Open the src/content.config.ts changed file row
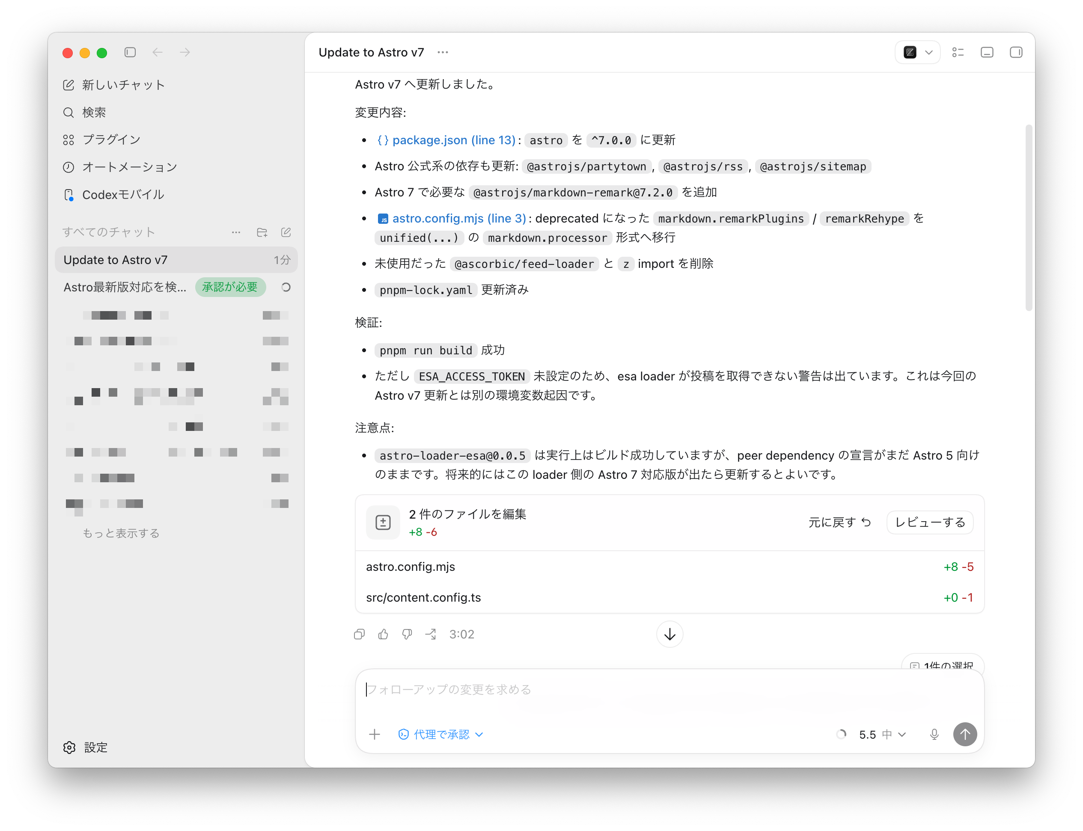 coord(670,597)
